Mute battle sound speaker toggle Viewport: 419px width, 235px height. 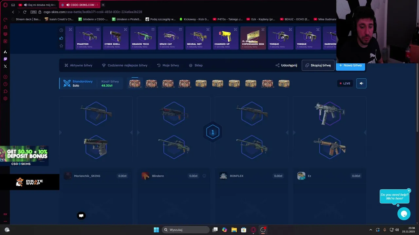click(x=361, y=83)
